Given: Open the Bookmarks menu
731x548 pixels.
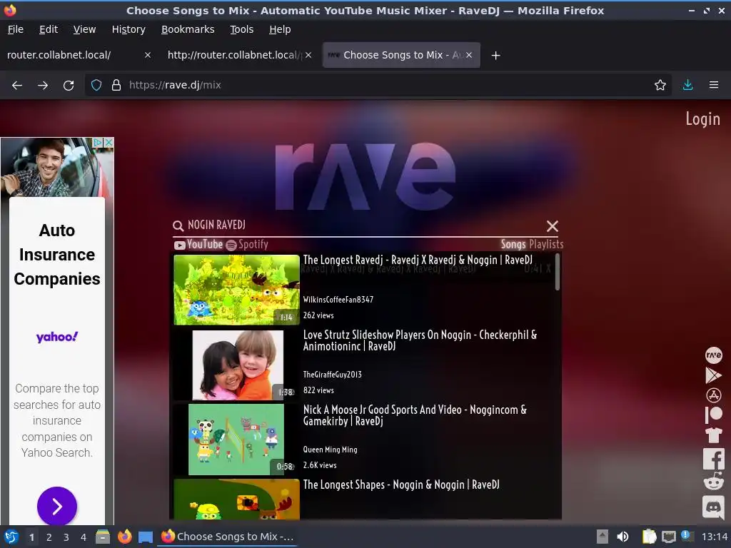Looking at the screenshot, I should pyautogui.click(x=188, y=29).
